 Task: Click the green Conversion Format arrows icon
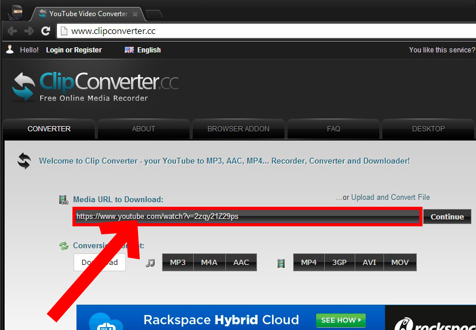pyautogui.click(x=63, y=246)
